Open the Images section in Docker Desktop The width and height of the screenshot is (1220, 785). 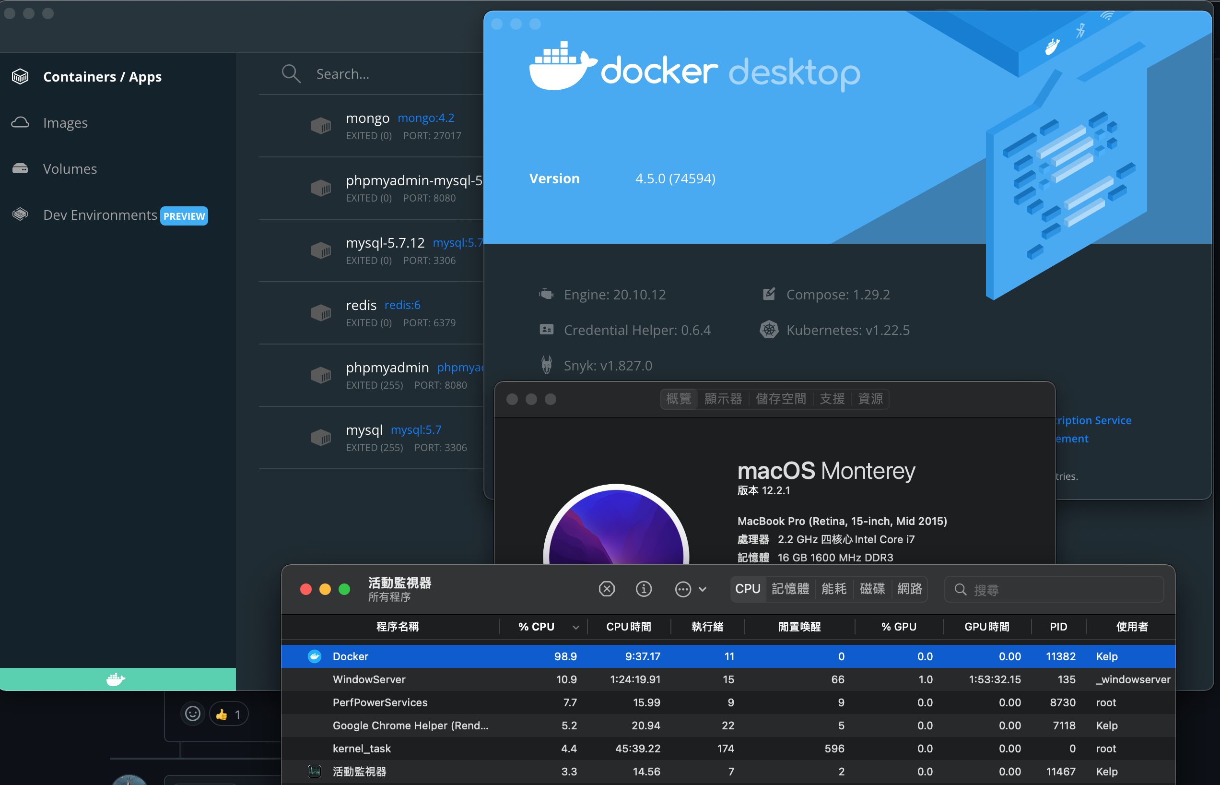click(x=65, y=122)
